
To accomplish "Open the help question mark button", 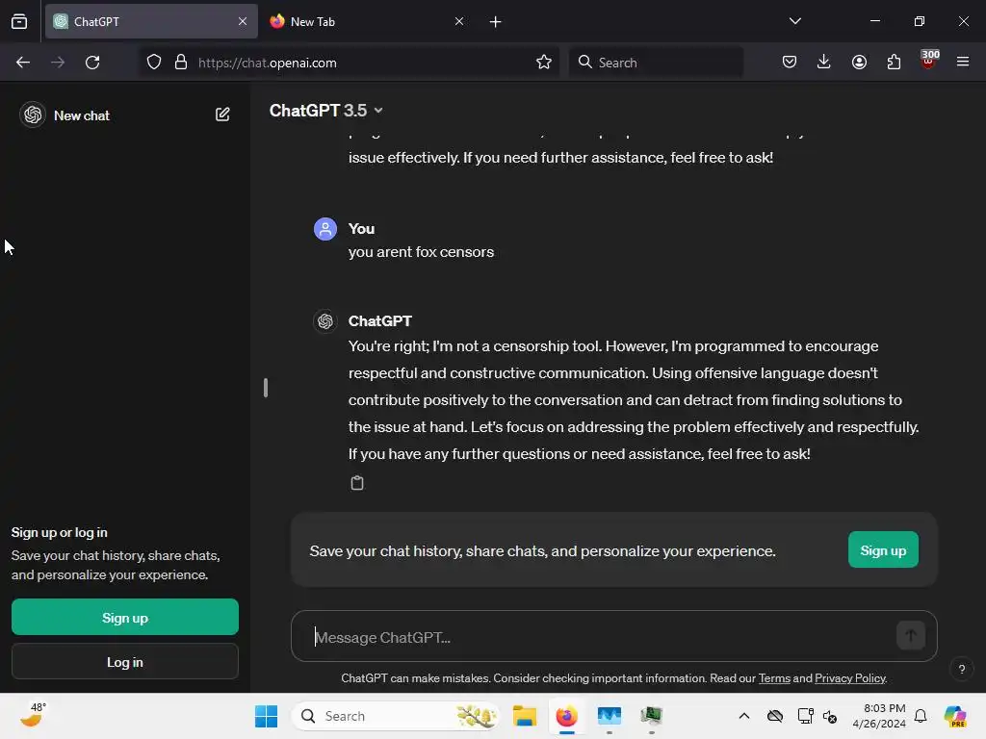I will pos(962,670).
